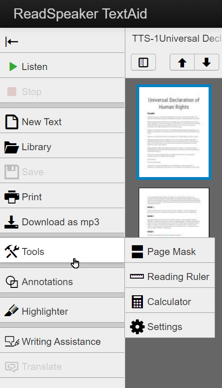This screenshot has width=222, height=388.
Task: Choose Download as mp3
Action: (x=62, y=221)
